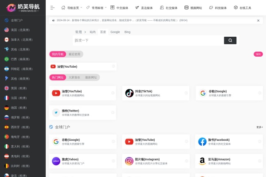Click the announcement speaker icon
Image resolution: width=266 pixels, height=177 pixels.
(54, 20)
